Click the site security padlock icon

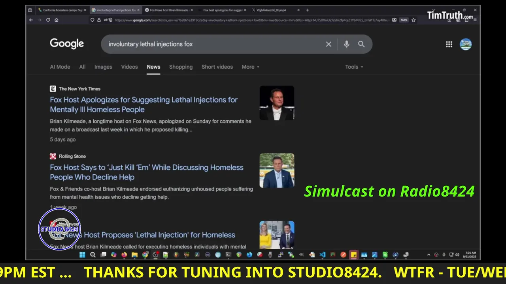[x=99, y=20]
